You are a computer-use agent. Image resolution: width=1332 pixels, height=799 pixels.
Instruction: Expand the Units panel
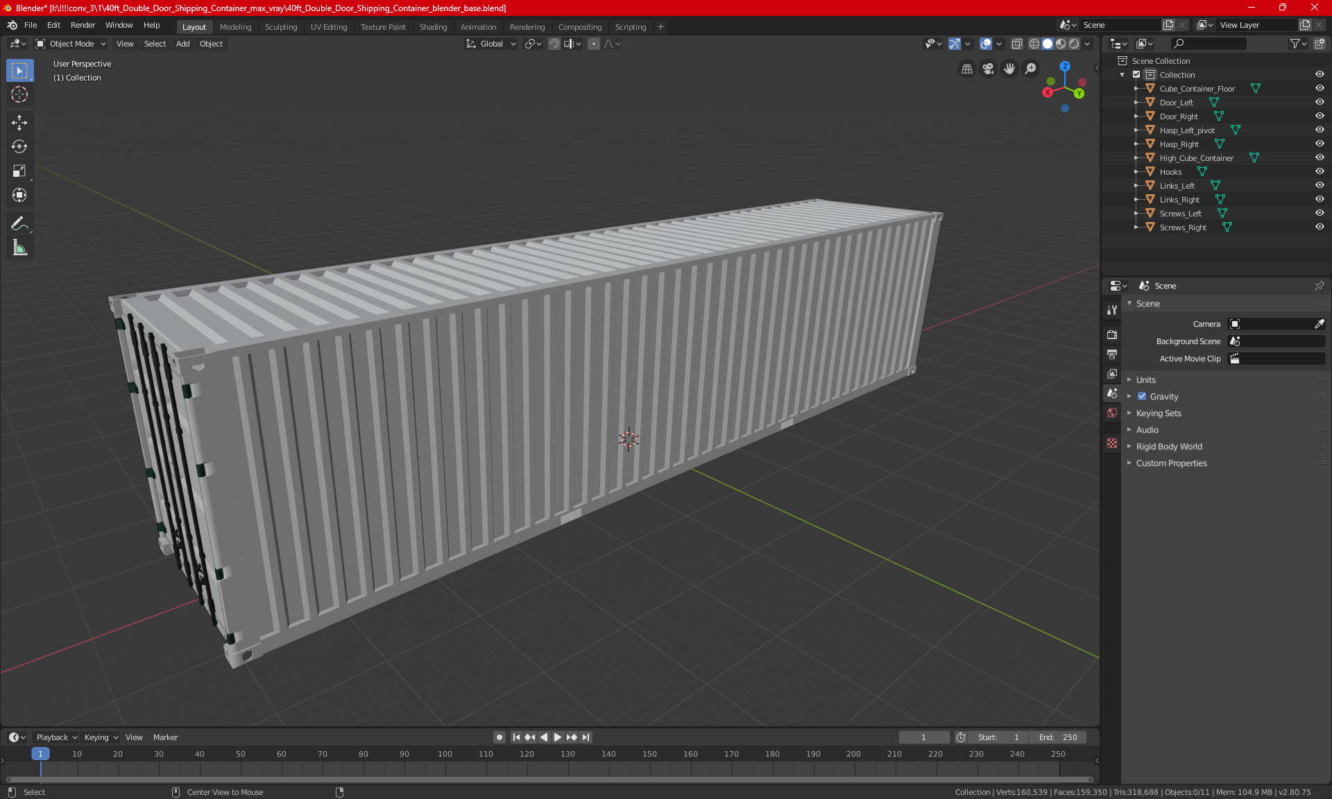[1146, 380]
